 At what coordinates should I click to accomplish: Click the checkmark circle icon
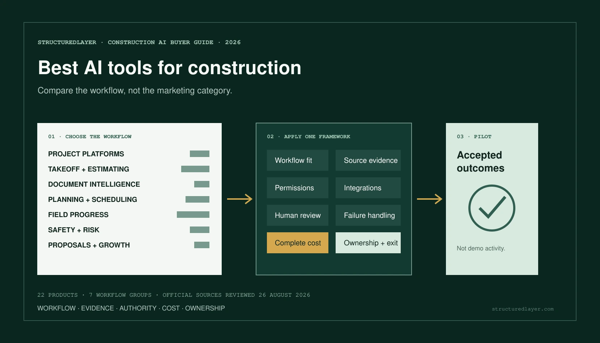(492, 208)
